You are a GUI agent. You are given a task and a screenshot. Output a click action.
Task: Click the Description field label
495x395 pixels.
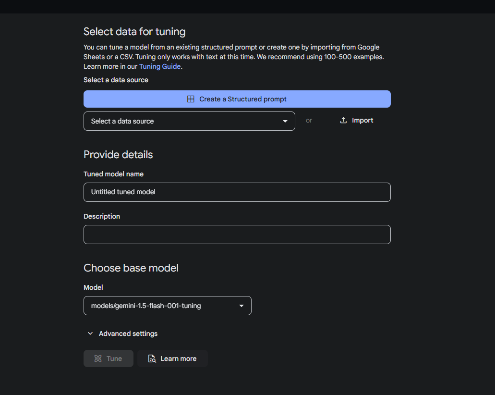click(x=102, y=216)
